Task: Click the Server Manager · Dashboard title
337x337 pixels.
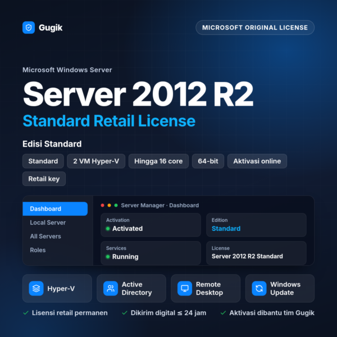Action: pos(160,205)
